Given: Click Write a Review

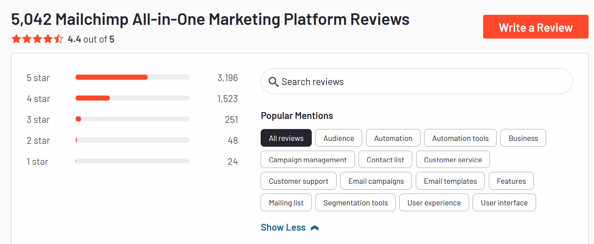Looking at the screenshot, I should pos(535,27).
